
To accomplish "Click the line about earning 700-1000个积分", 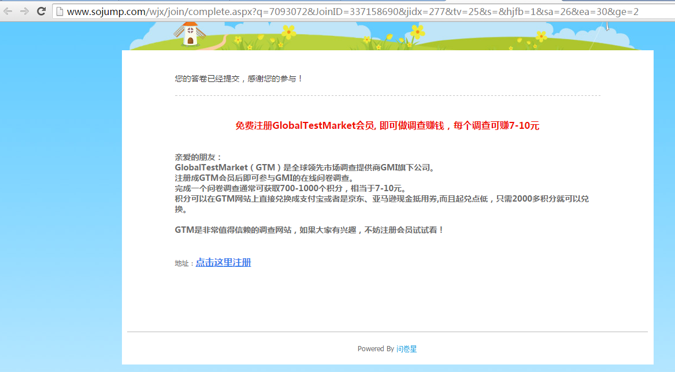I will (x=291, y=188).
